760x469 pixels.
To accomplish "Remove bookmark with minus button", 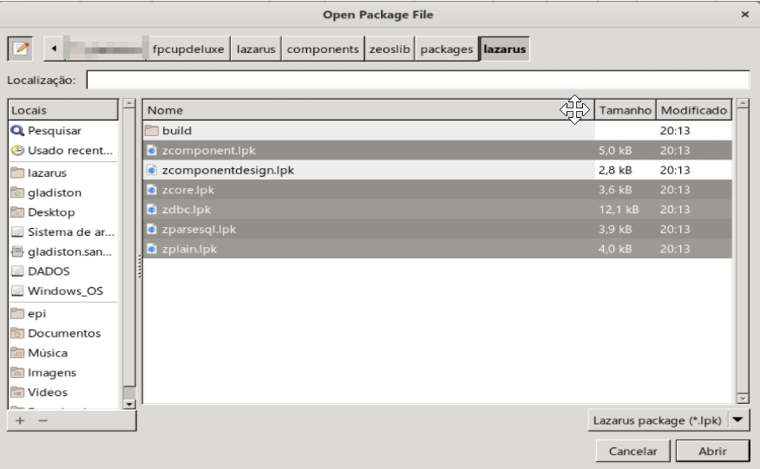I will [x=43, y=420].
